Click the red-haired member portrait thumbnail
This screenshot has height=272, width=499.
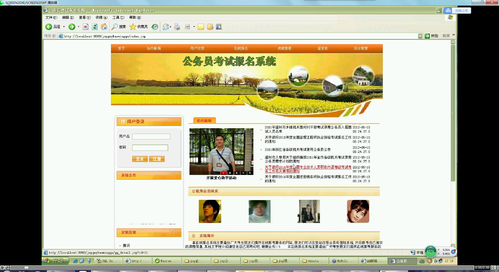click(x=358, y=211)
